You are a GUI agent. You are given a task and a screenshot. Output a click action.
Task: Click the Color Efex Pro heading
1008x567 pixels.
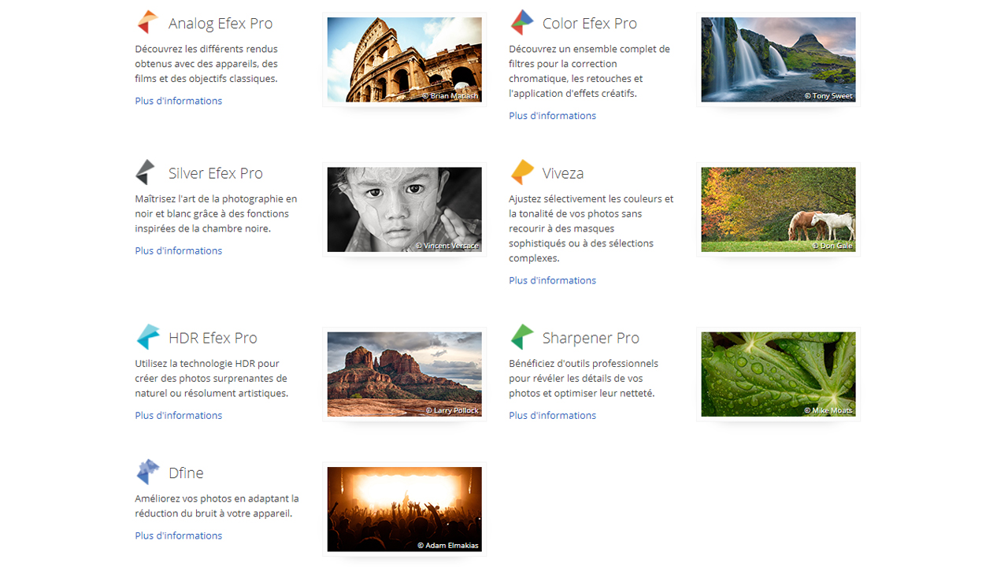[590, 23]
